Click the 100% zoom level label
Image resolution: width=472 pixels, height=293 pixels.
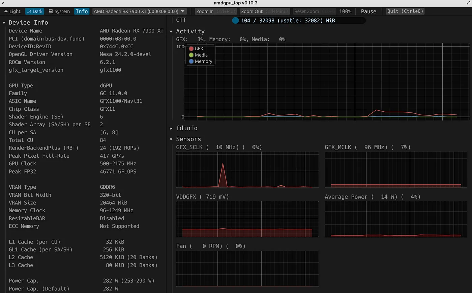pos(345,11)
